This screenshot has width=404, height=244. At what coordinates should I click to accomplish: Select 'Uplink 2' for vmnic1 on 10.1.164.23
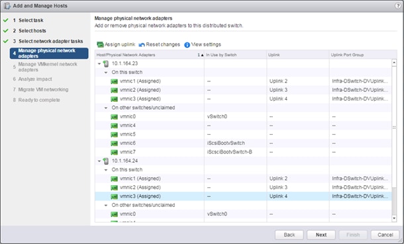point(278,81)
